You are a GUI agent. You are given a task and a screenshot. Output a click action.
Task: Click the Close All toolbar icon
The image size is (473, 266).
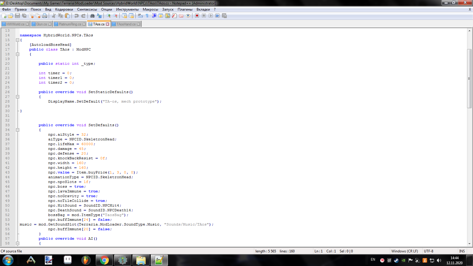(38, 16)
